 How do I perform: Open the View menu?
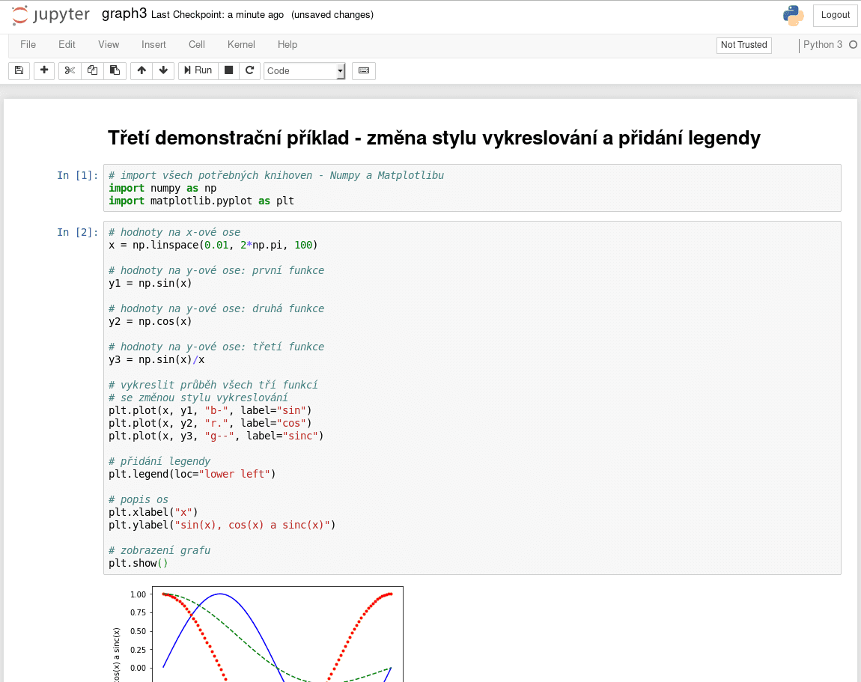pyautogui.click(x=109, y=44)
